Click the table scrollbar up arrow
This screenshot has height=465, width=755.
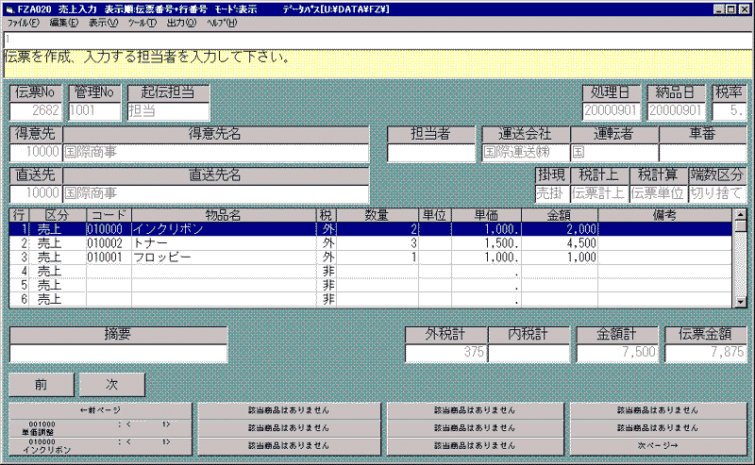pyautogui.click(x=741, y=226)
